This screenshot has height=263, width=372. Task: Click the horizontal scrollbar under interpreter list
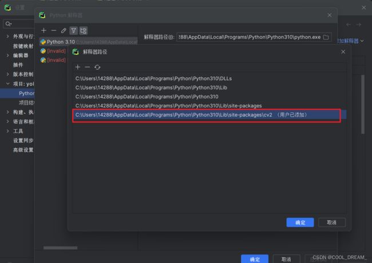[60, 248]
